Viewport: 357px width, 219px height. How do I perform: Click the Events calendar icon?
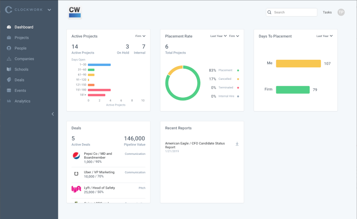tap(9, 91)
